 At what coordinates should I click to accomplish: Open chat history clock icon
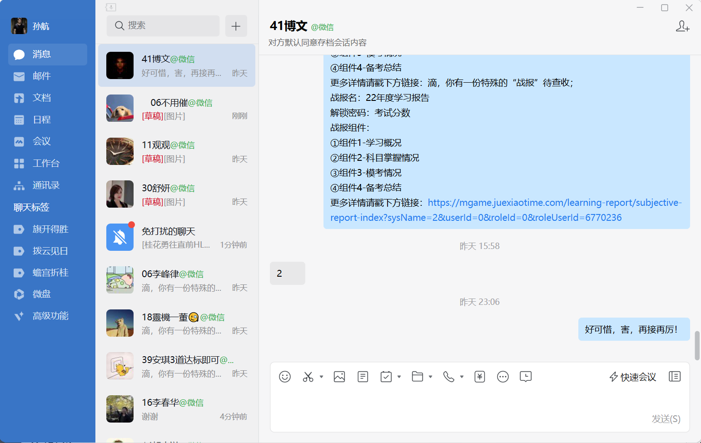526,377
